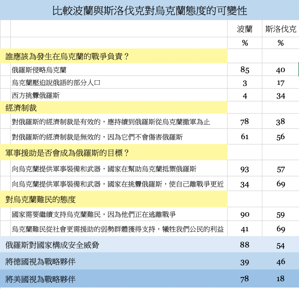Select the 斯洛伐克 column header cell

coord(280,29)
